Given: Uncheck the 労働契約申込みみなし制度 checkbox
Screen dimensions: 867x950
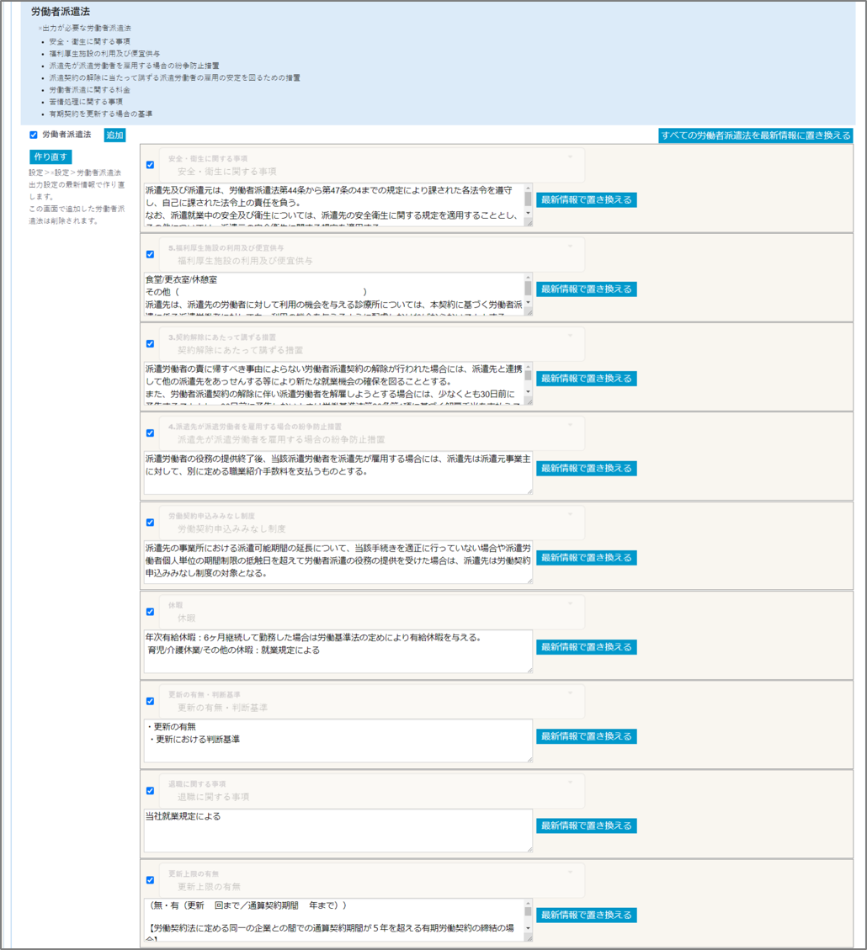Looking at the screenshot, I should tap(151, 523).
